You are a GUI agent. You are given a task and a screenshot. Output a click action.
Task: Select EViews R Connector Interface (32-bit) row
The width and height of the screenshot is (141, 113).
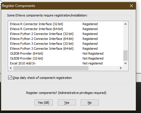click(66, 24)
